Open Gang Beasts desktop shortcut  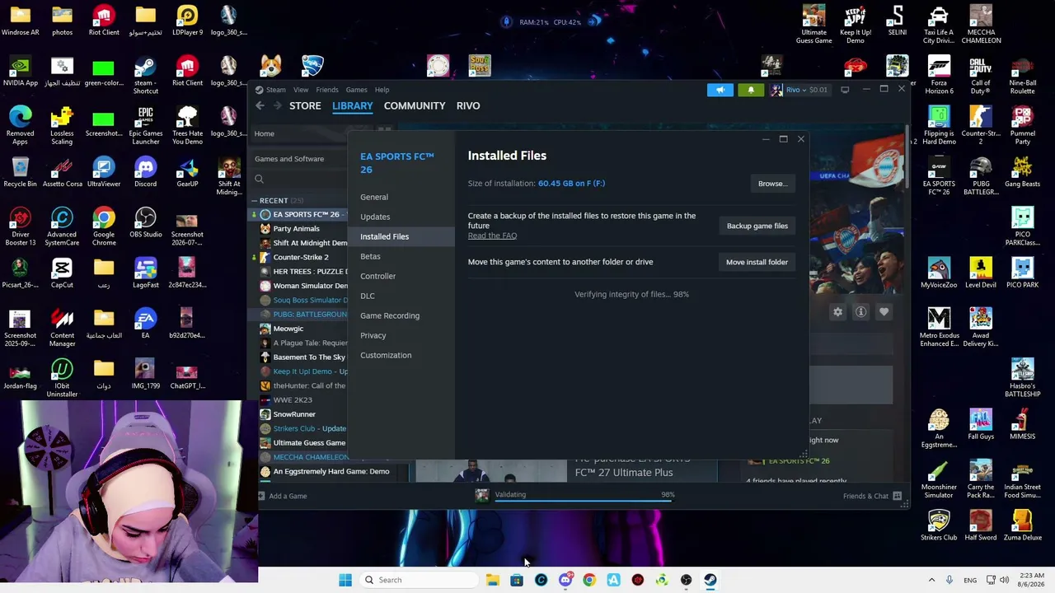[x=1022, y=172]
